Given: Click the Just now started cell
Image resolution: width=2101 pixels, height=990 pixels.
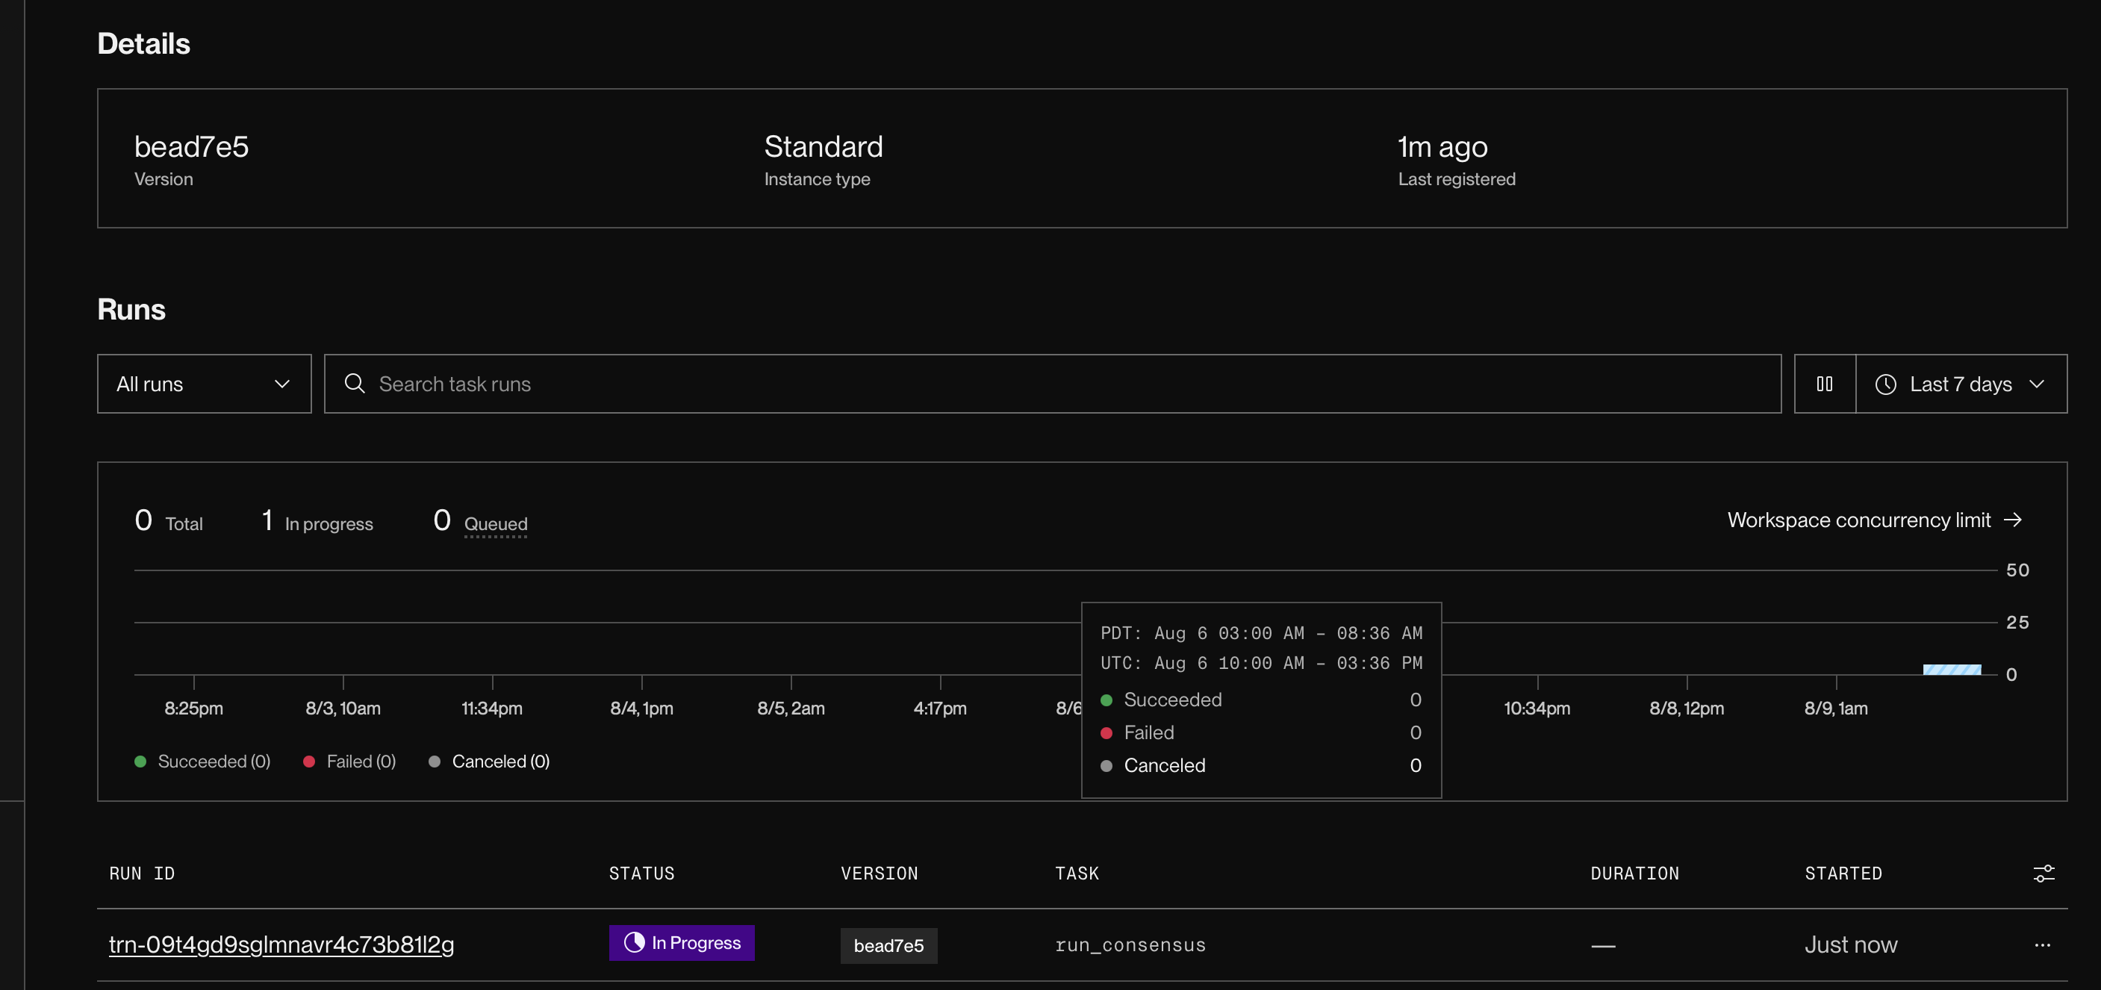Looking at the screenshot, I should pos(1851,944).
